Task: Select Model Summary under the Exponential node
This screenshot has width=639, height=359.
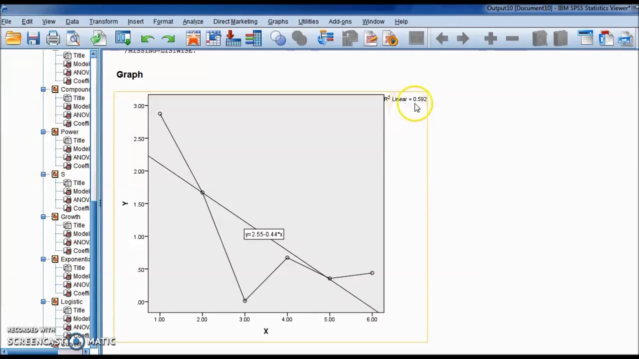Action: click(x=81, y=276)
